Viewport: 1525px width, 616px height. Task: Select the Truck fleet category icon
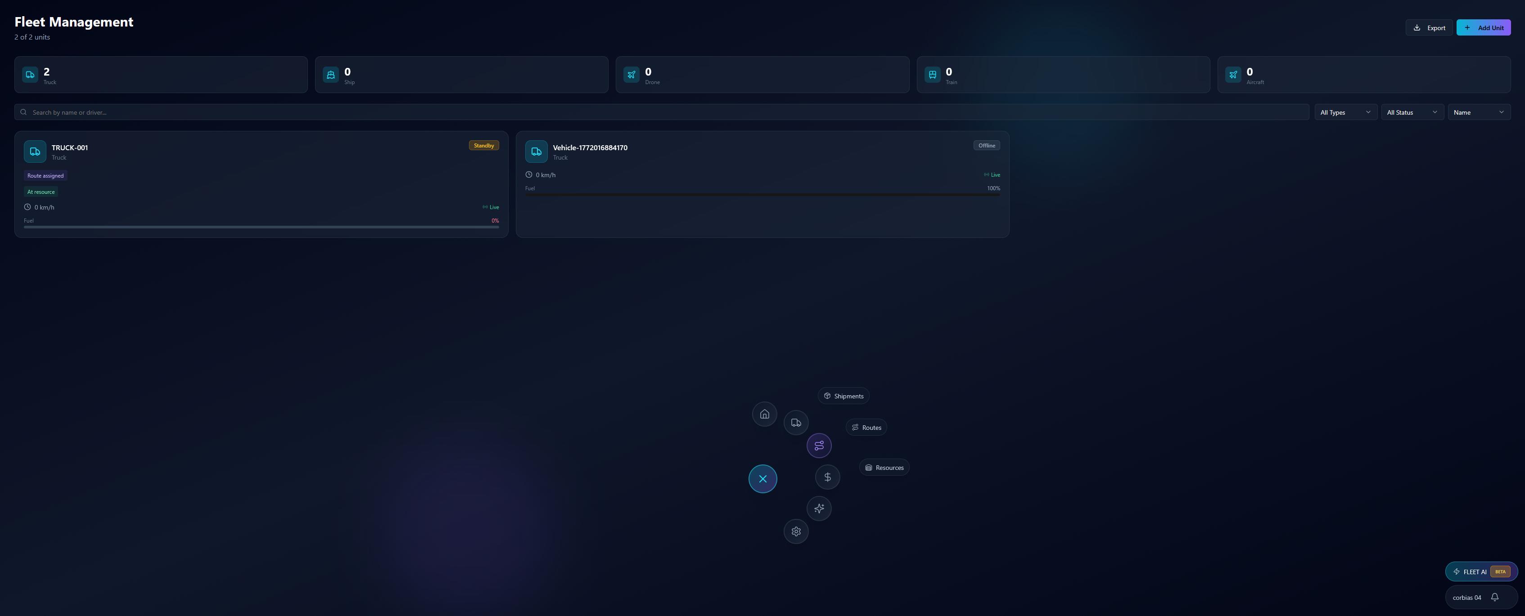(x=30, y=75)
